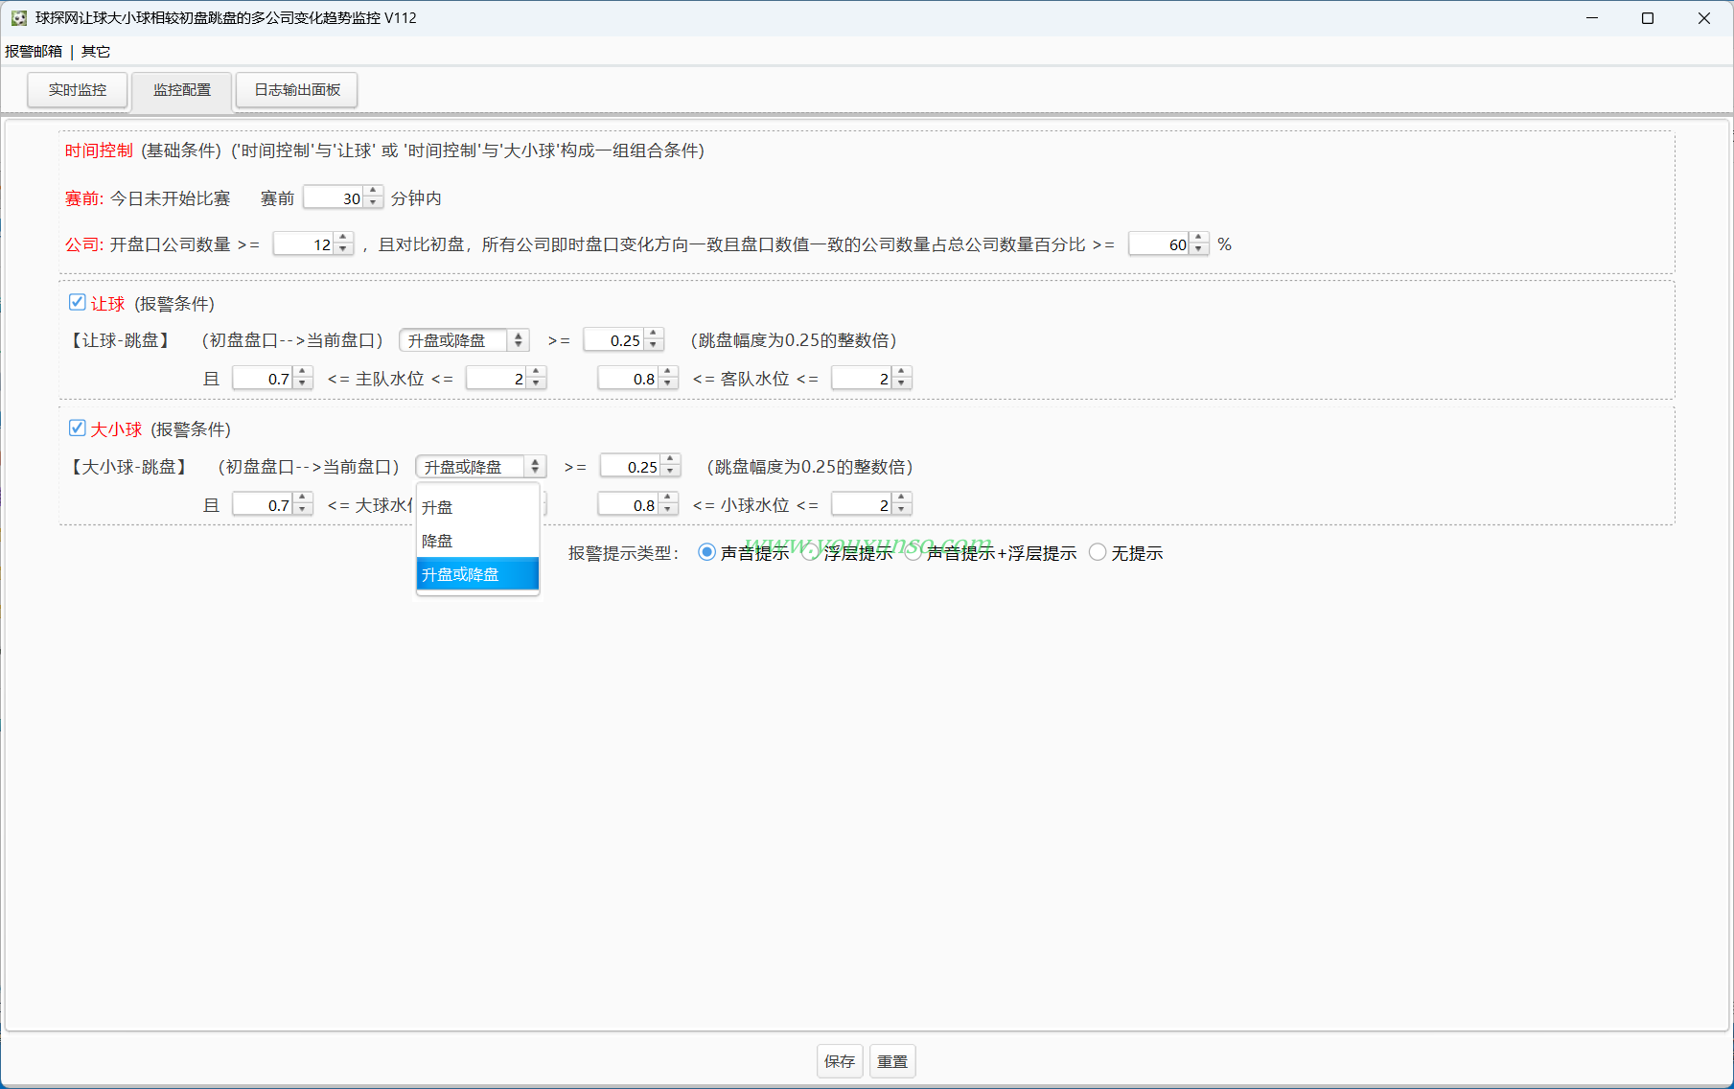Click the company count field showing 12
The height and width of the screenshot is (1089, 1734).
coord(304,243)
